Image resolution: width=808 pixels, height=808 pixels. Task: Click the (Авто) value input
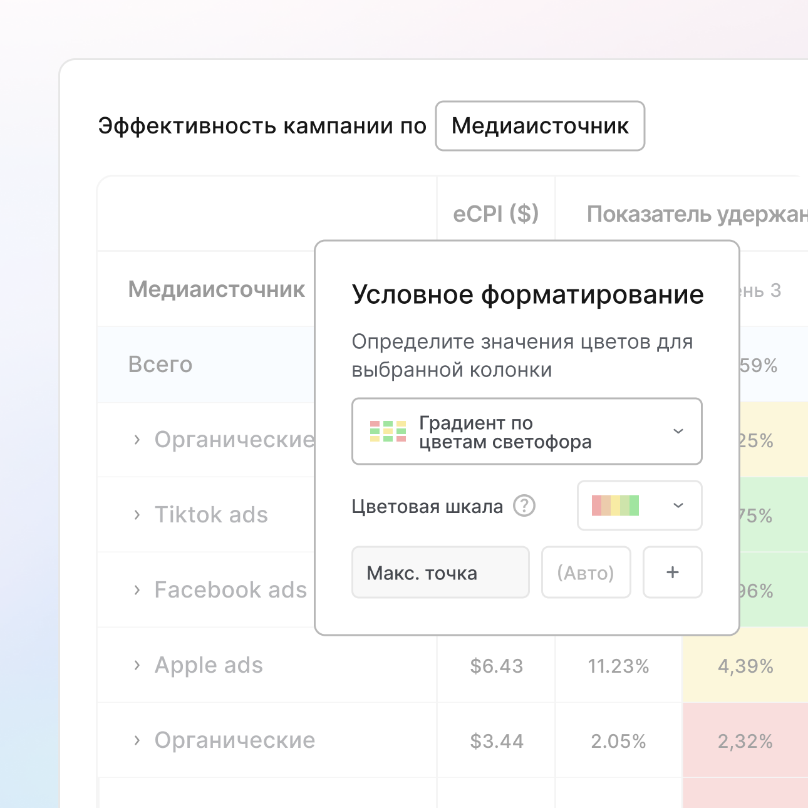586,572
